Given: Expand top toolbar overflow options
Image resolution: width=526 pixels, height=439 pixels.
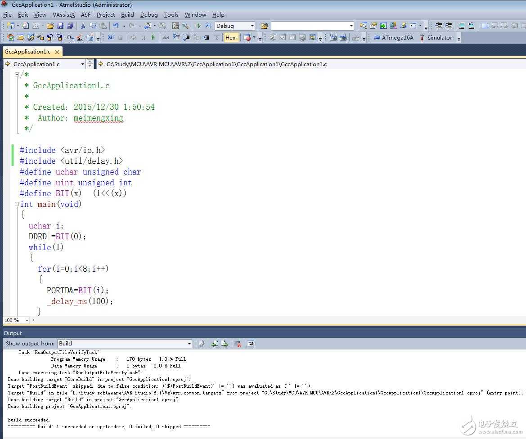Looking at the screenshot, I should [426, 27].
